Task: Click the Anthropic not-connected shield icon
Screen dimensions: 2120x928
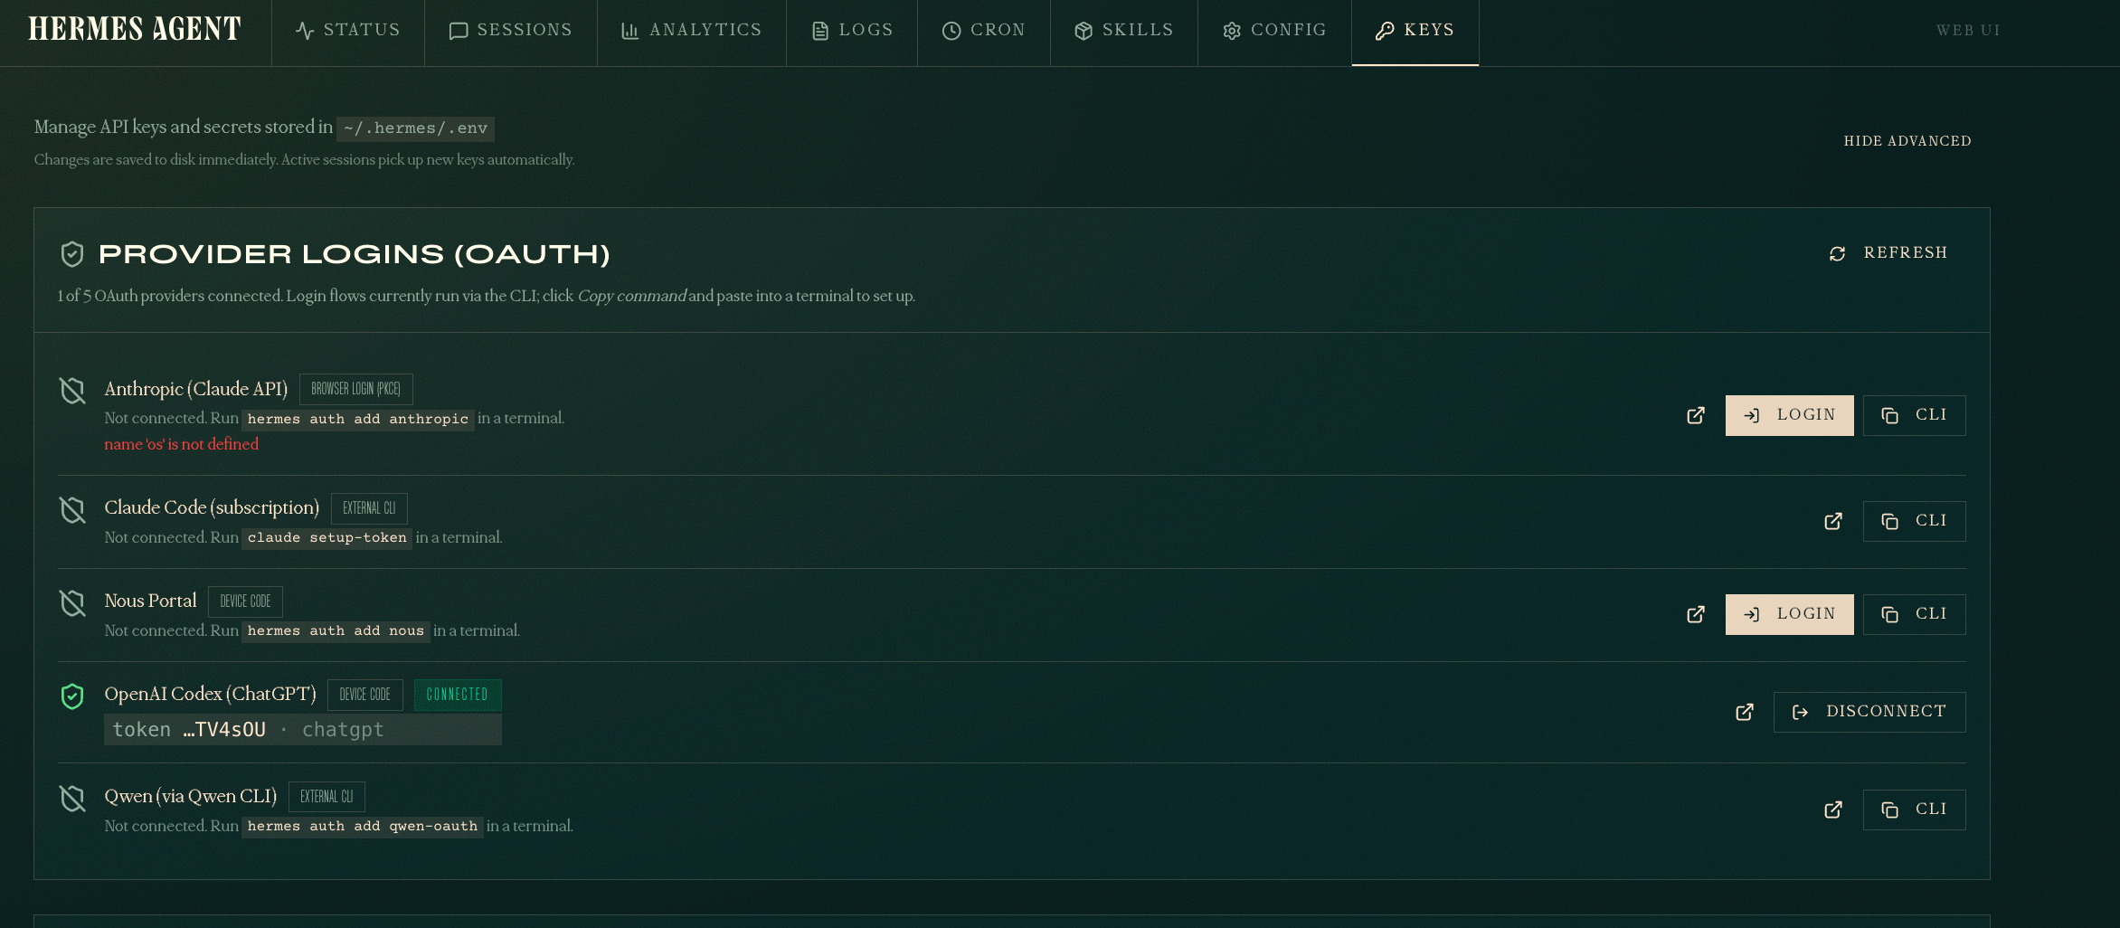Action: tap(72, 391)
